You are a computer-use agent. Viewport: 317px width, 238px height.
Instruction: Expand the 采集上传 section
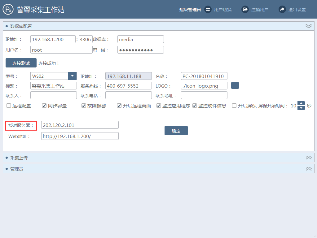(x=308, y=158)
